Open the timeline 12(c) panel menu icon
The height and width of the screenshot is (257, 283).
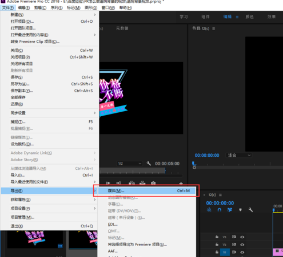220,195
